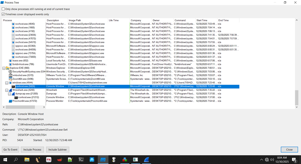Open the taskbar clock showing 8:04 AM

click(x=282, y=160)
